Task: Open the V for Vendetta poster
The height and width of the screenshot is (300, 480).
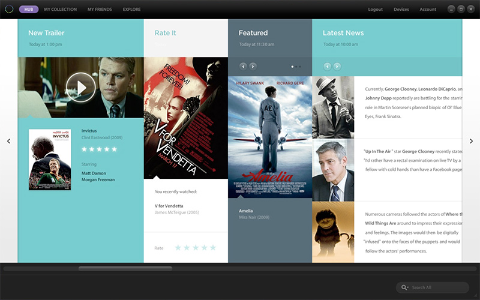Action: 186,118
